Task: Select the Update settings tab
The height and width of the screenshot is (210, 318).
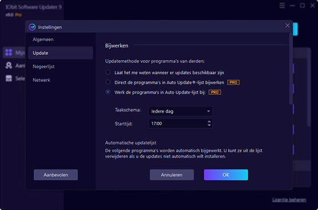Action: (61, 53)
